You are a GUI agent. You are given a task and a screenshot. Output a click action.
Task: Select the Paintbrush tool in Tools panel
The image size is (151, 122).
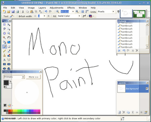[x=4, y=46]
